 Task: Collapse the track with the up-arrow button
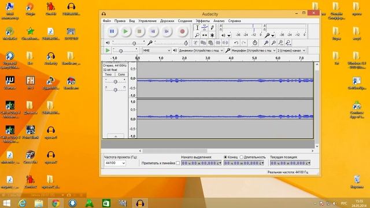(x=116, y=136)
